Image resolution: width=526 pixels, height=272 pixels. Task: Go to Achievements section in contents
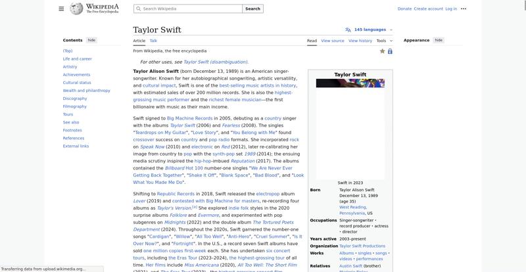76,74
